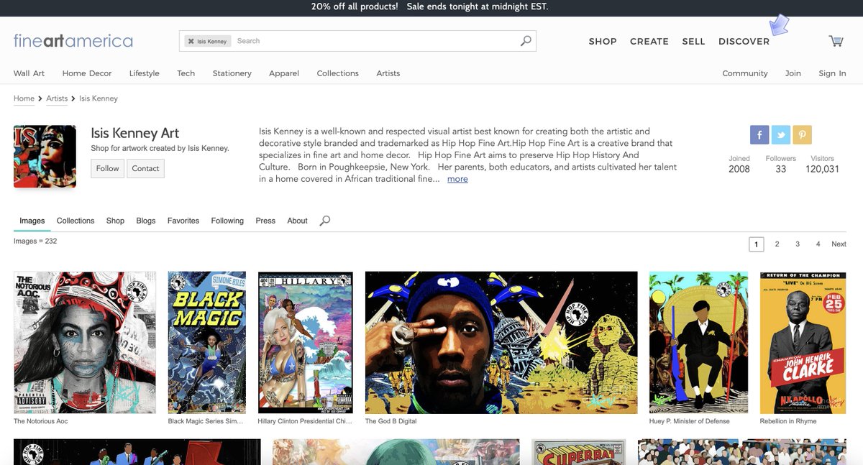Follow Isis Kenney Art
Image resolution: width=863 pixels, height=465 pixels.
[107, 168]
